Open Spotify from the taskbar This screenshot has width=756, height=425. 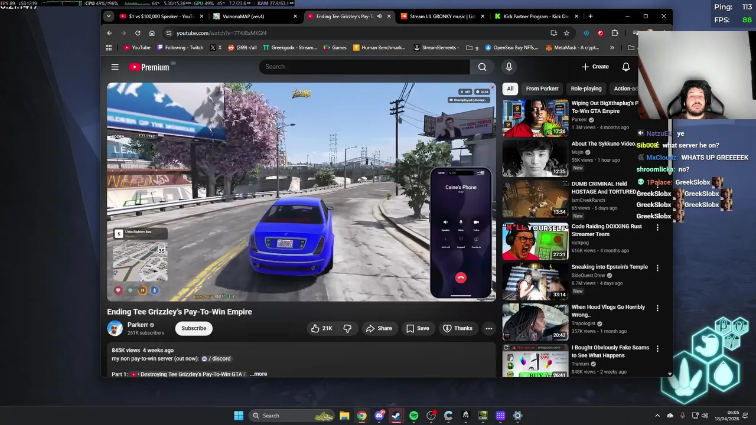coord(413,416)
